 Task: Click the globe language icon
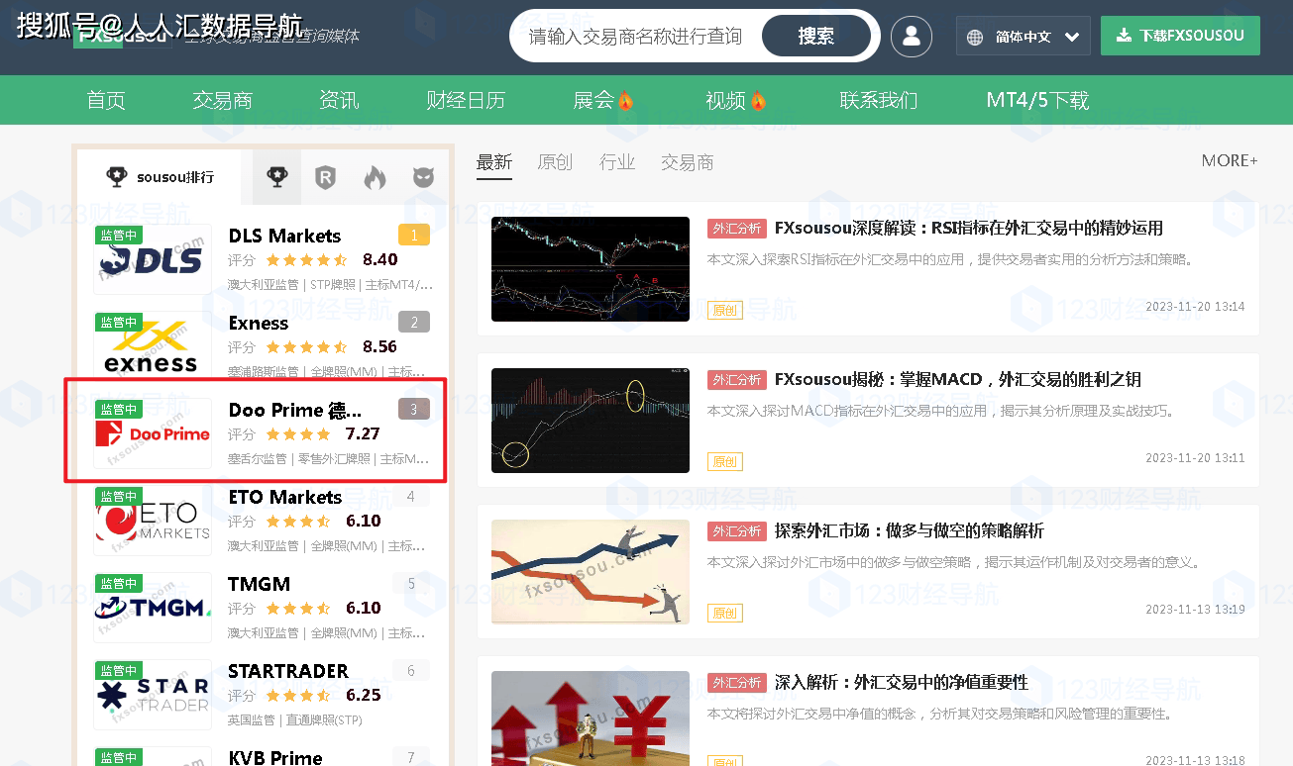coord(975,37)
